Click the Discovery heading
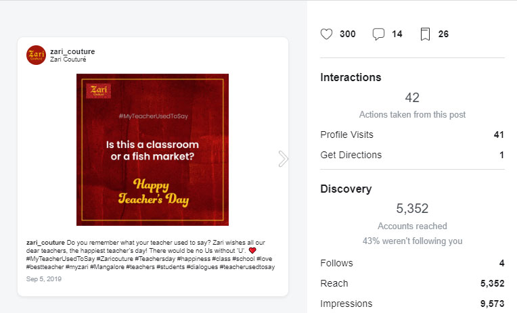517x313 pixels. pos(346,189)
